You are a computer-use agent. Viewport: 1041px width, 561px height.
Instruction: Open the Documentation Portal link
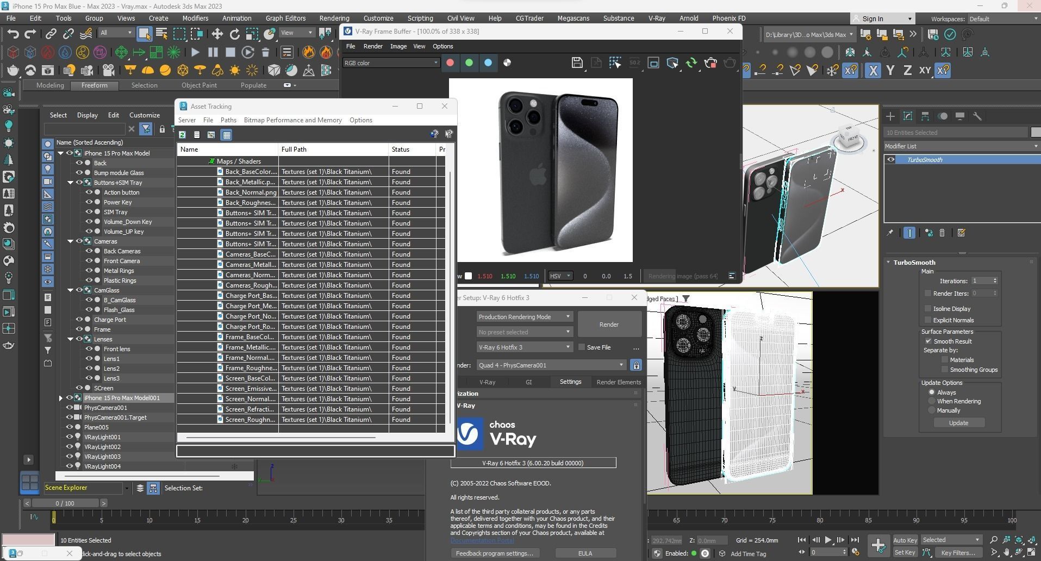click(482, 540)
